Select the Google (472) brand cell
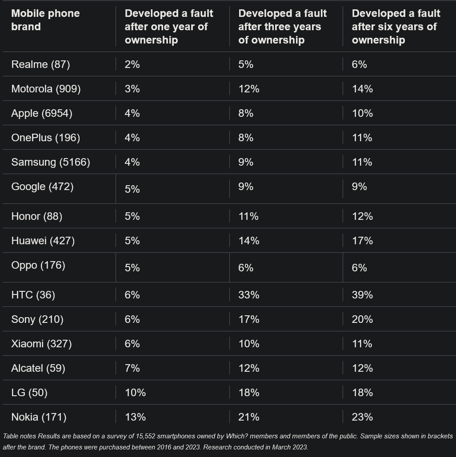 [x=42, y=187]
